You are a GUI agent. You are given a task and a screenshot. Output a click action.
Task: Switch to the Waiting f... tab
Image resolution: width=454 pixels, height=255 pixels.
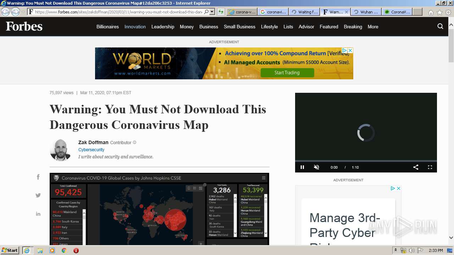[304, 12]
